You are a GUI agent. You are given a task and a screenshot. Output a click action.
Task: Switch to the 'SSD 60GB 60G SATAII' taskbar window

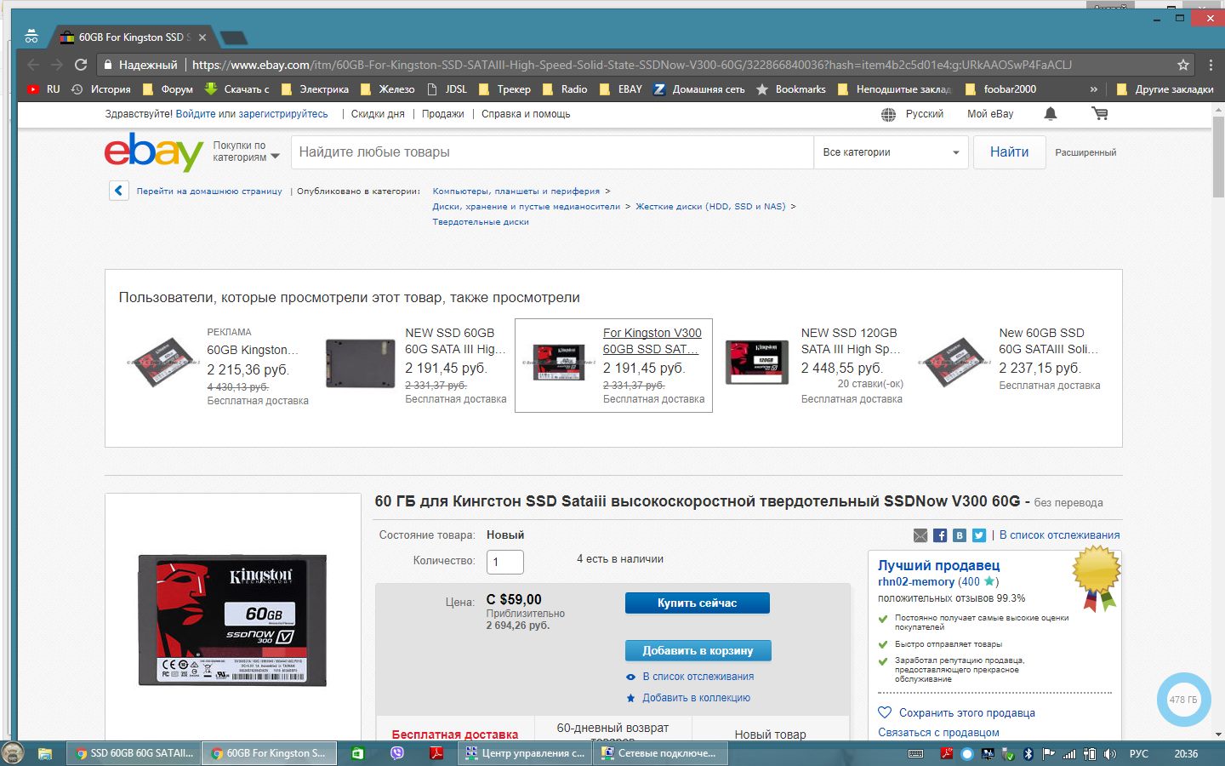(134, 753)
